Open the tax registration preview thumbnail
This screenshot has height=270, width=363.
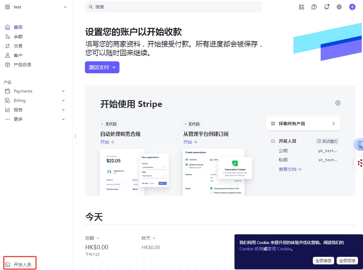point(134,172)
